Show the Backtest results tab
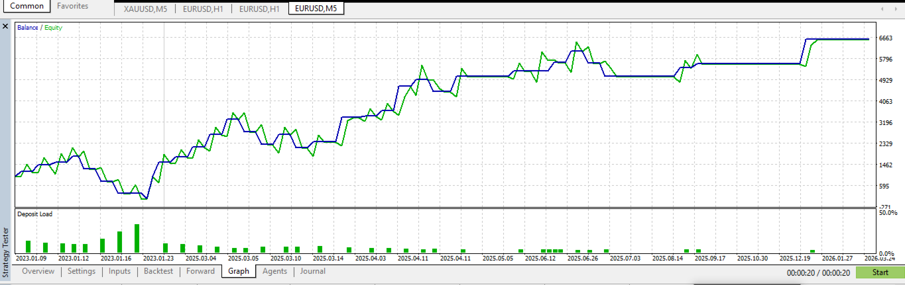 point(158,271)
